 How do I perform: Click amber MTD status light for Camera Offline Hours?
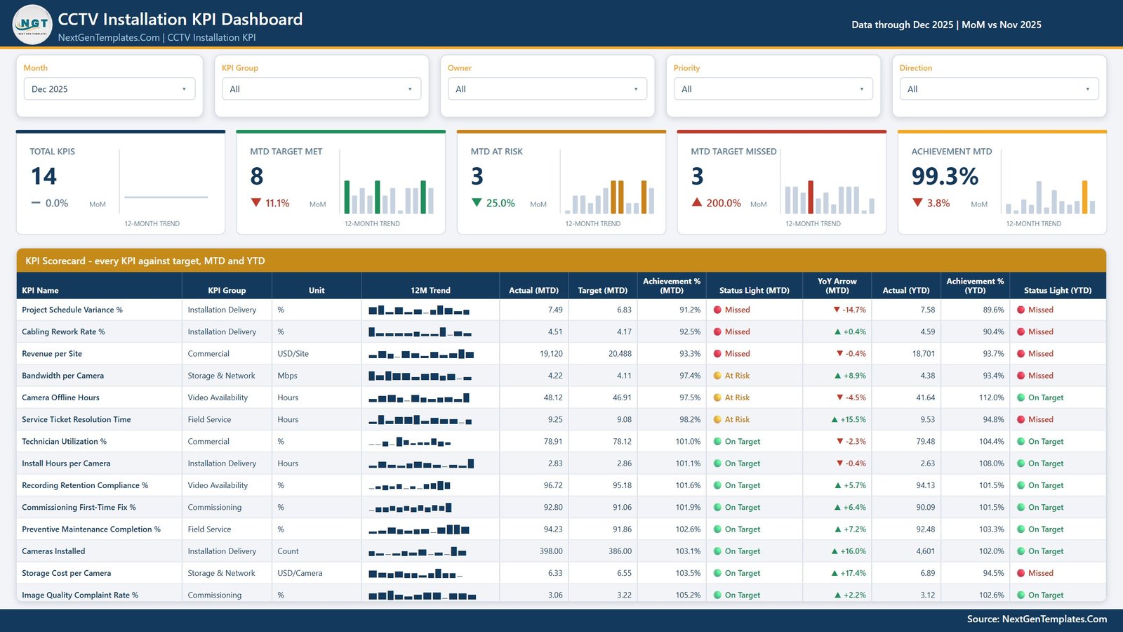(x=718, y=397)
